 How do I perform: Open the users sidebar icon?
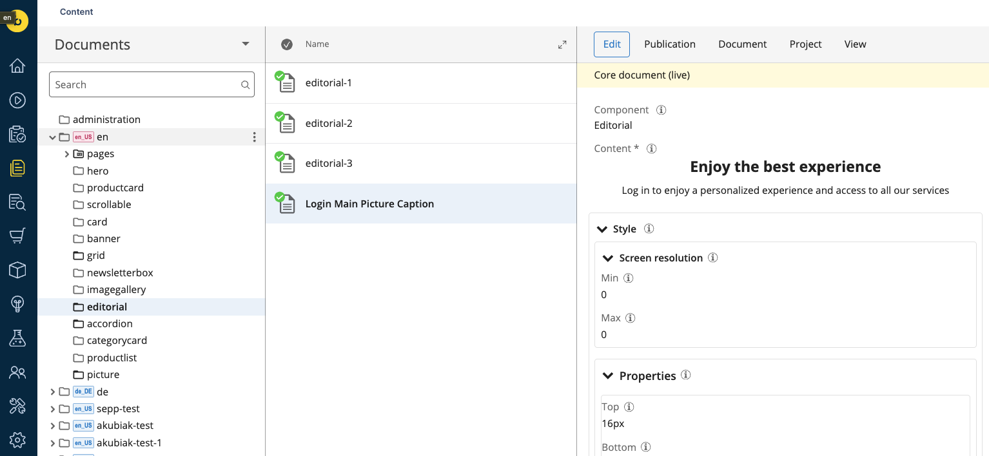click(x=17, y=372)
